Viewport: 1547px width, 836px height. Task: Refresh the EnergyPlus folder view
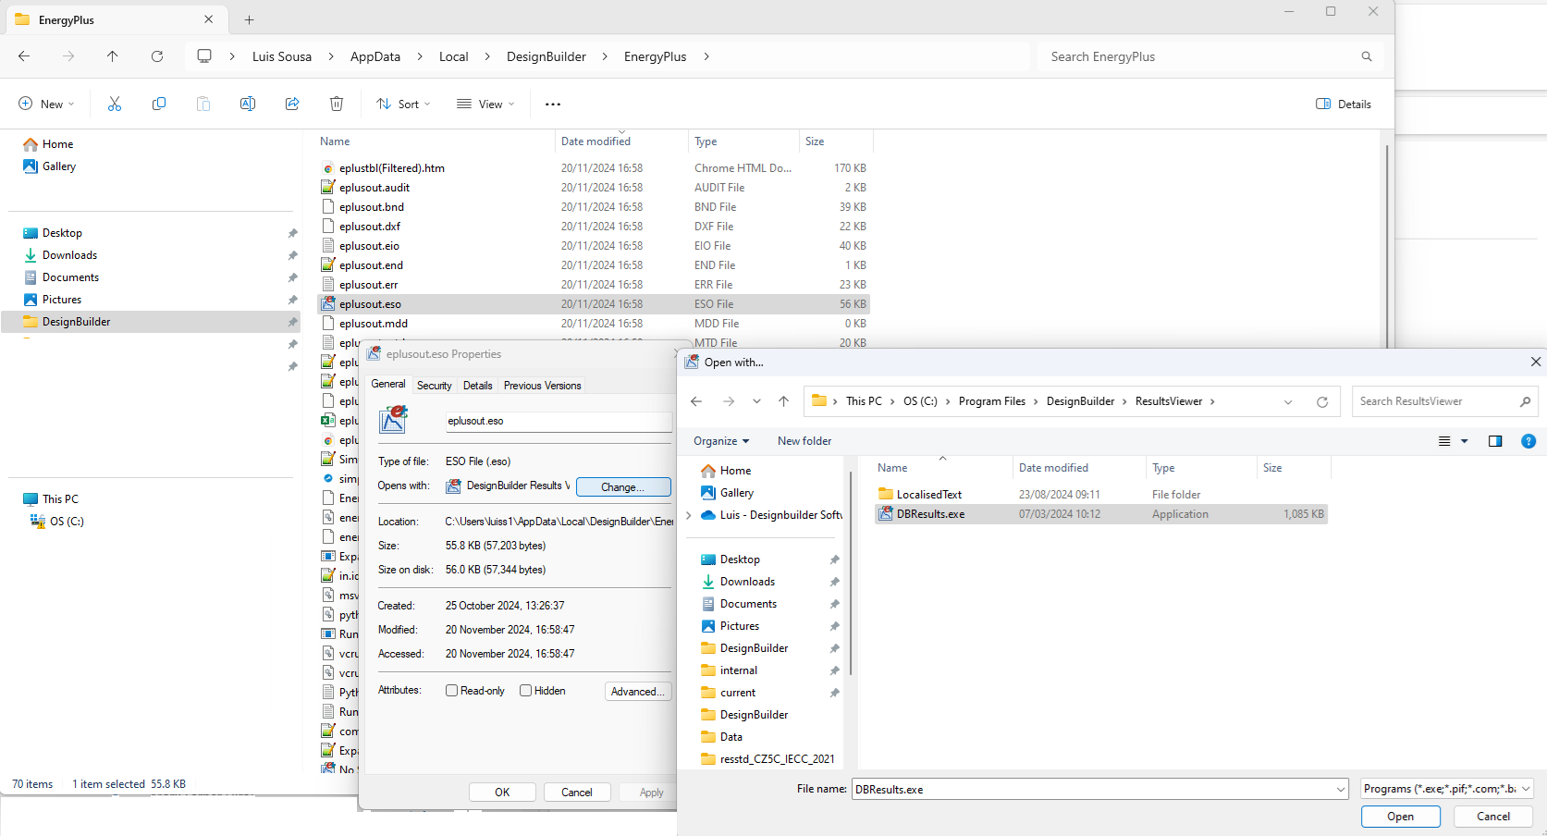pos(157,56)
